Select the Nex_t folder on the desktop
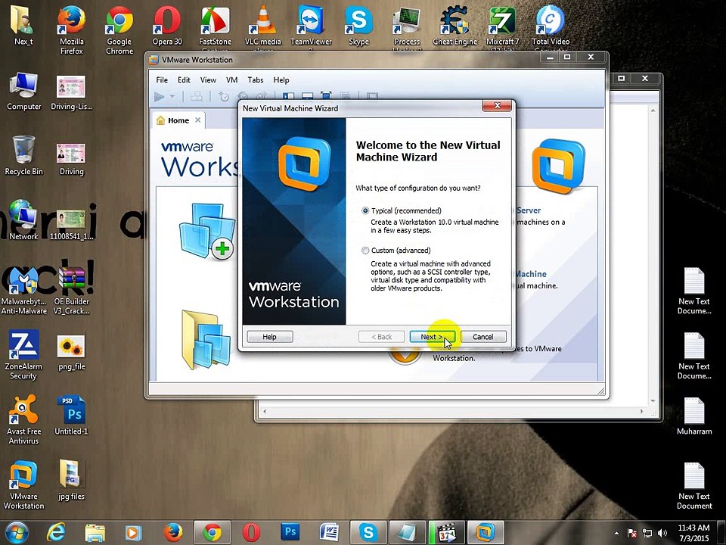Screen dimensions: 726x545 (x=23, y=26)
